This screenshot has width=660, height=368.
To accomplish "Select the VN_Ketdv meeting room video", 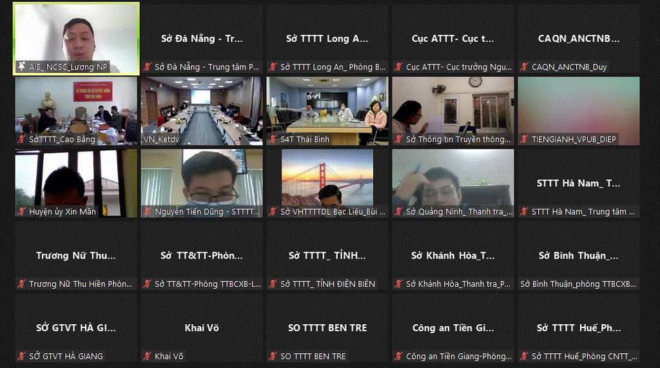I will pos(202,111).
